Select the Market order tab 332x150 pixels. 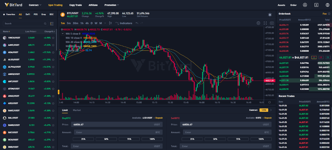(77, 110)
